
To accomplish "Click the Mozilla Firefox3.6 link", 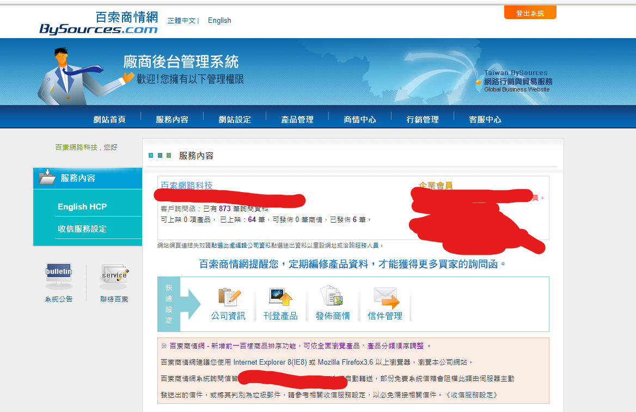I will (x=346, y=362).
